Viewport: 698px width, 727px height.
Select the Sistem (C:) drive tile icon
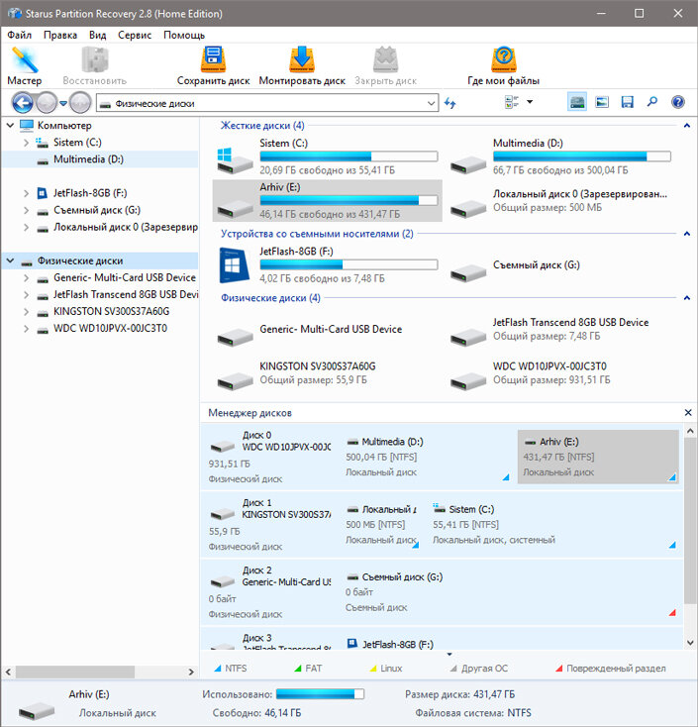tap(235, 160)
